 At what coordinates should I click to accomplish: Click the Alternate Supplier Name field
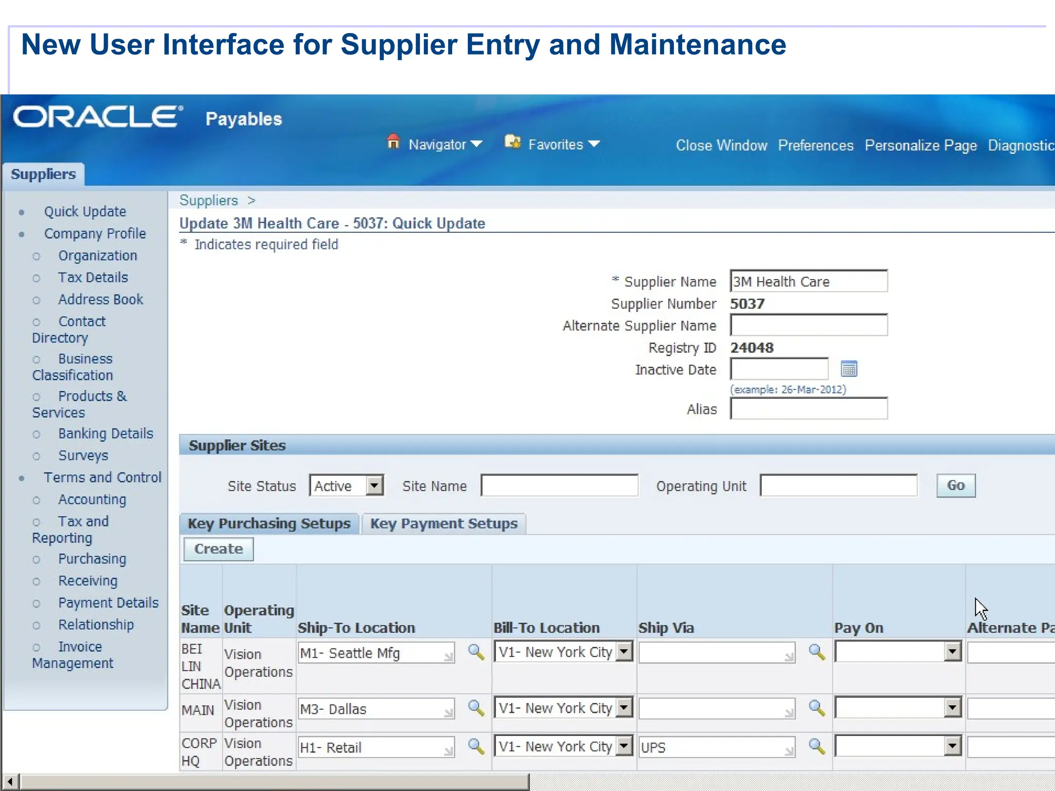809,325
